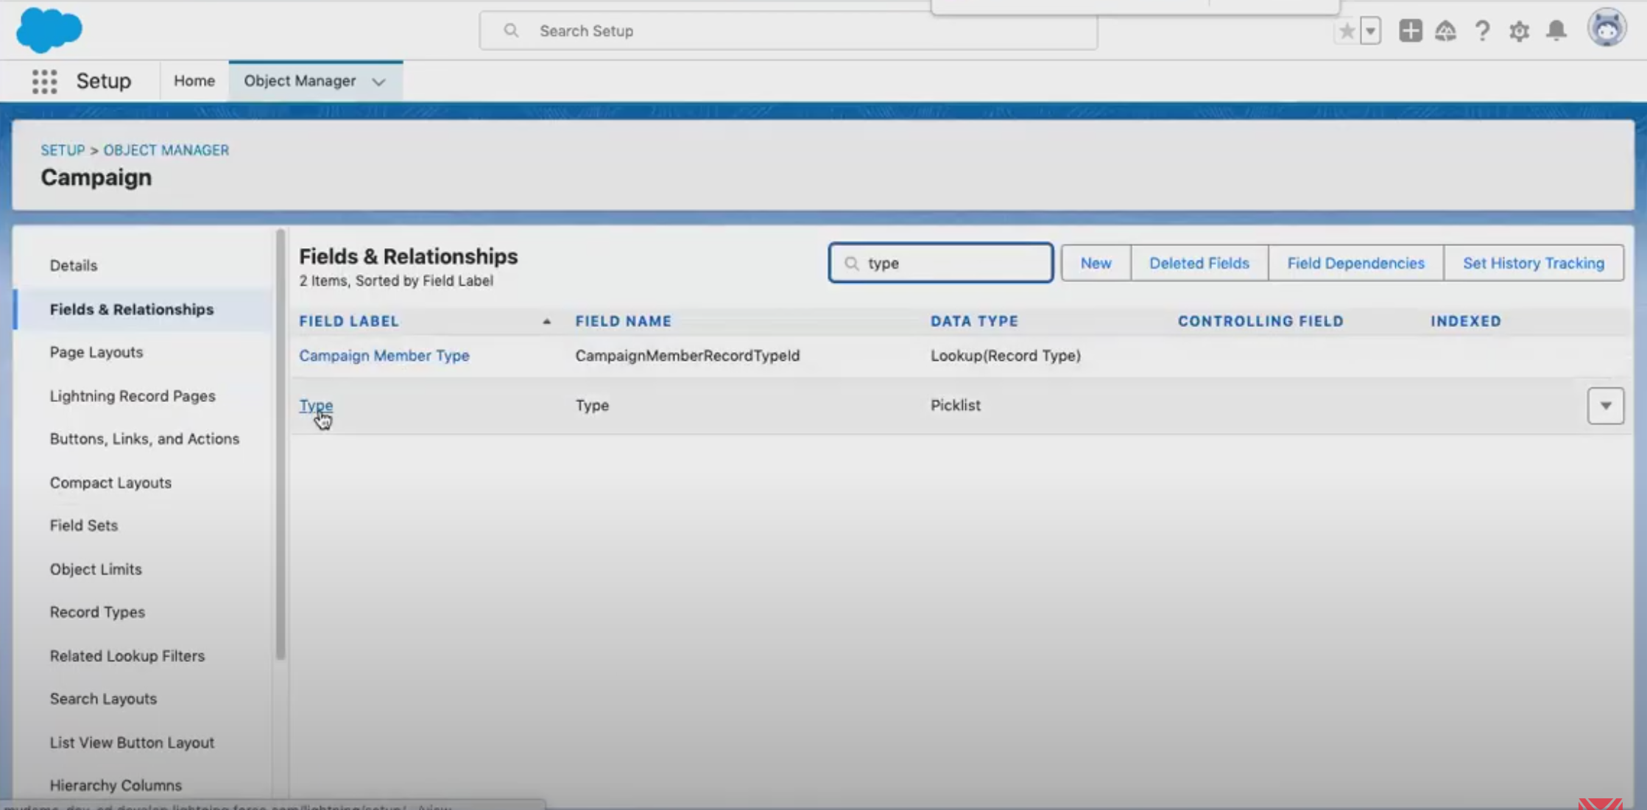The image size is (1647, 810).
Task: Select Fields & Relationships in the sidebar
Action: click(132, 309)
